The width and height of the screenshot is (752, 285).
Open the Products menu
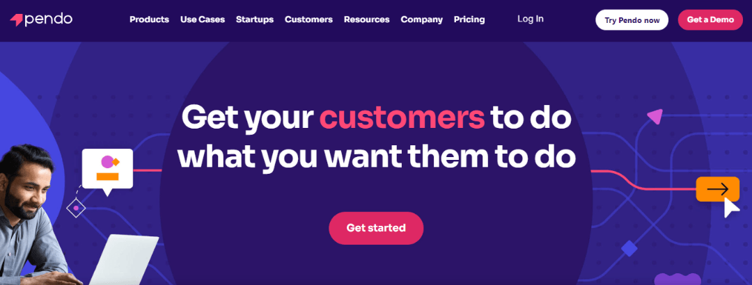click(x=149, y=19)
